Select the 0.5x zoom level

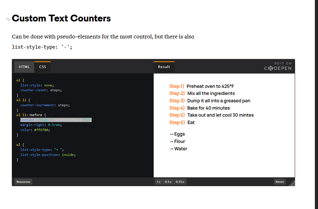click(168, 182)
